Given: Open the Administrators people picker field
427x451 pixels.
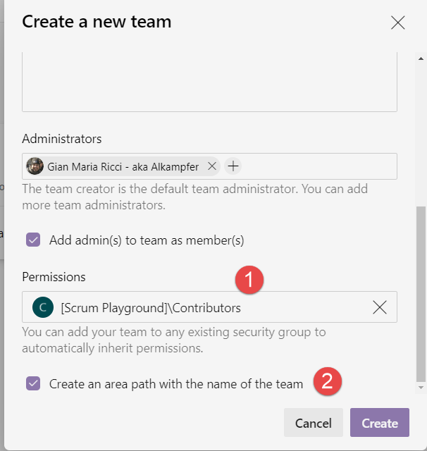Looking at the screenshot, I should click(317, 166).
